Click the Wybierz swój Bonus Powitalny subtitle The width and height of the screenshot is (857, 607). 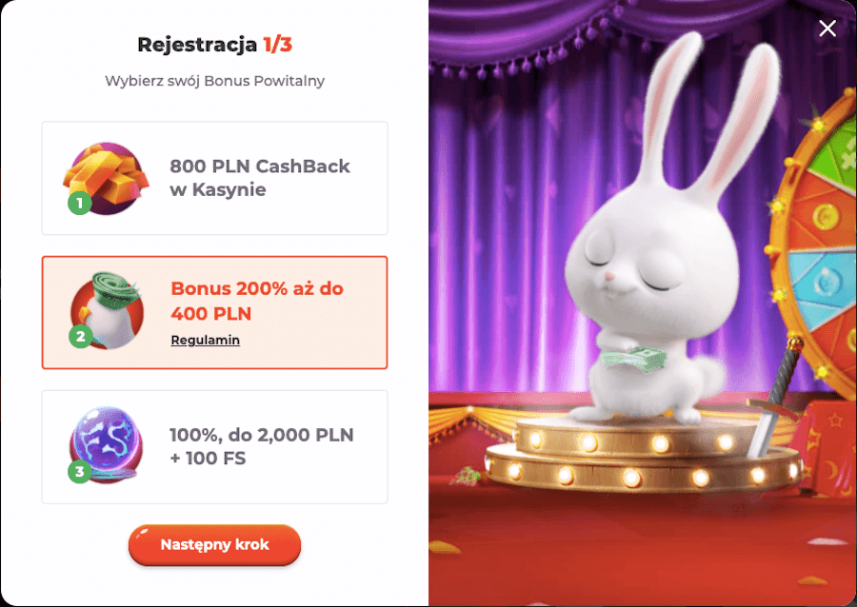214,81
